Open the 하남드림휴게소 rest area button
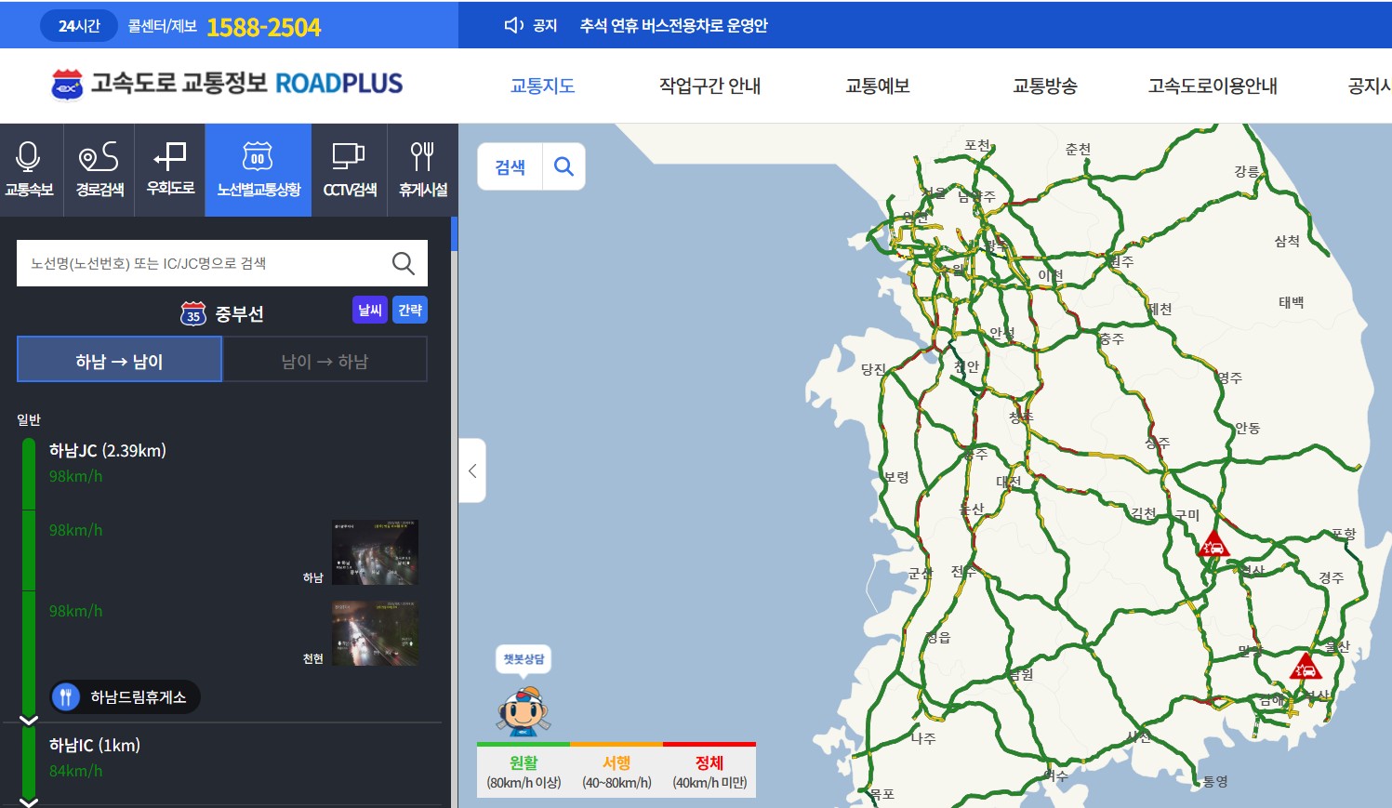Image resolution: width=1392 pixels, height=808 pixels. (x=125, y=696)
